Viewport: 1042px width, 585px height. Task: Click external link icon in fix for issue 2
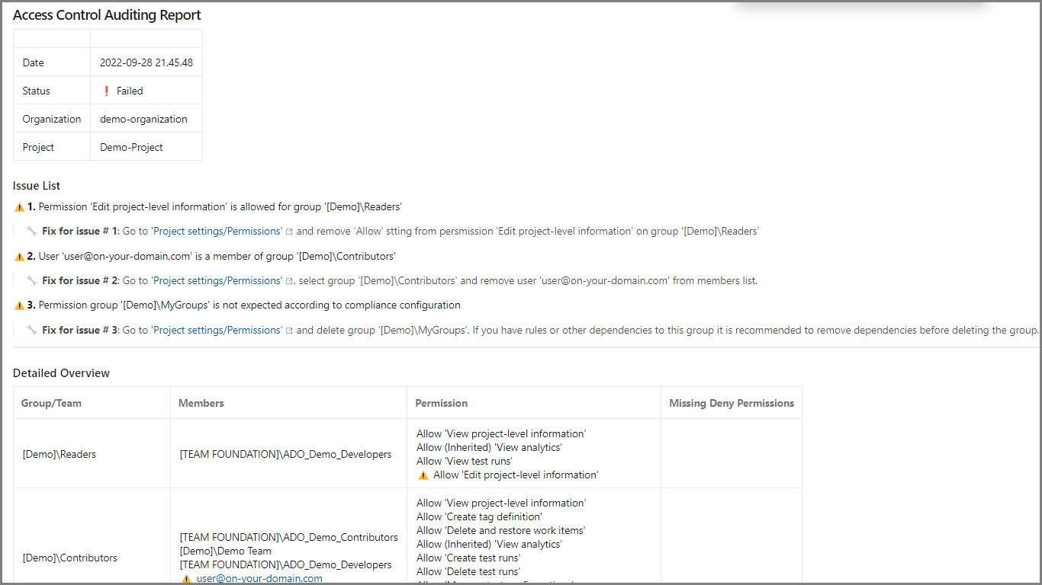289,281
